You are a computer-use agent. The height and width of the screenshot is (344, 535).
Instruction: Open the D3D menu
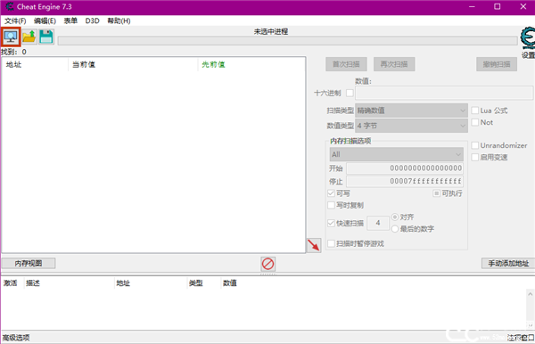pos(92,20)
